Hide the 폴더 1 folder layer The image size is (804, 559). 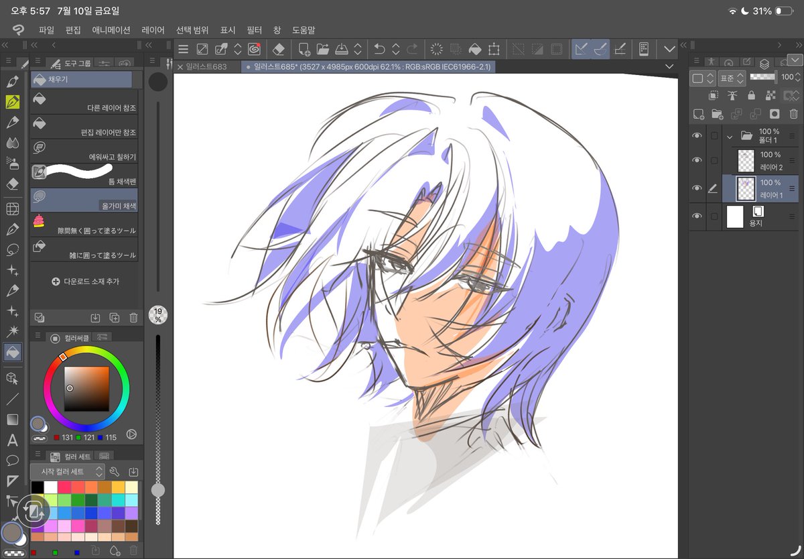click(x=697, y=136)
